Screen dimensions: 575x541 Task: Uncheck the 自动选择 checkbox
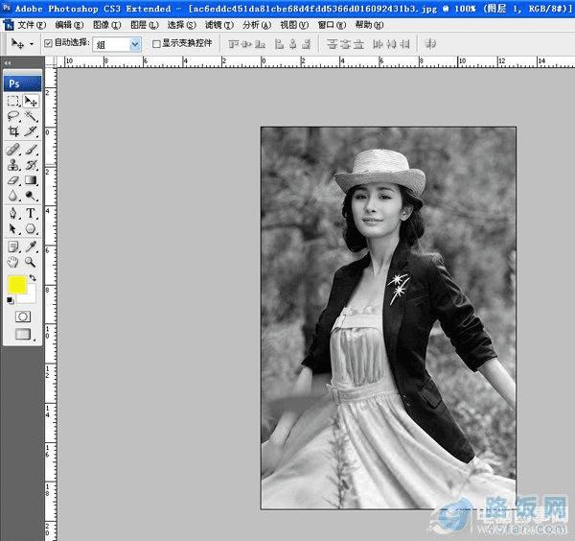coord(48,44)
